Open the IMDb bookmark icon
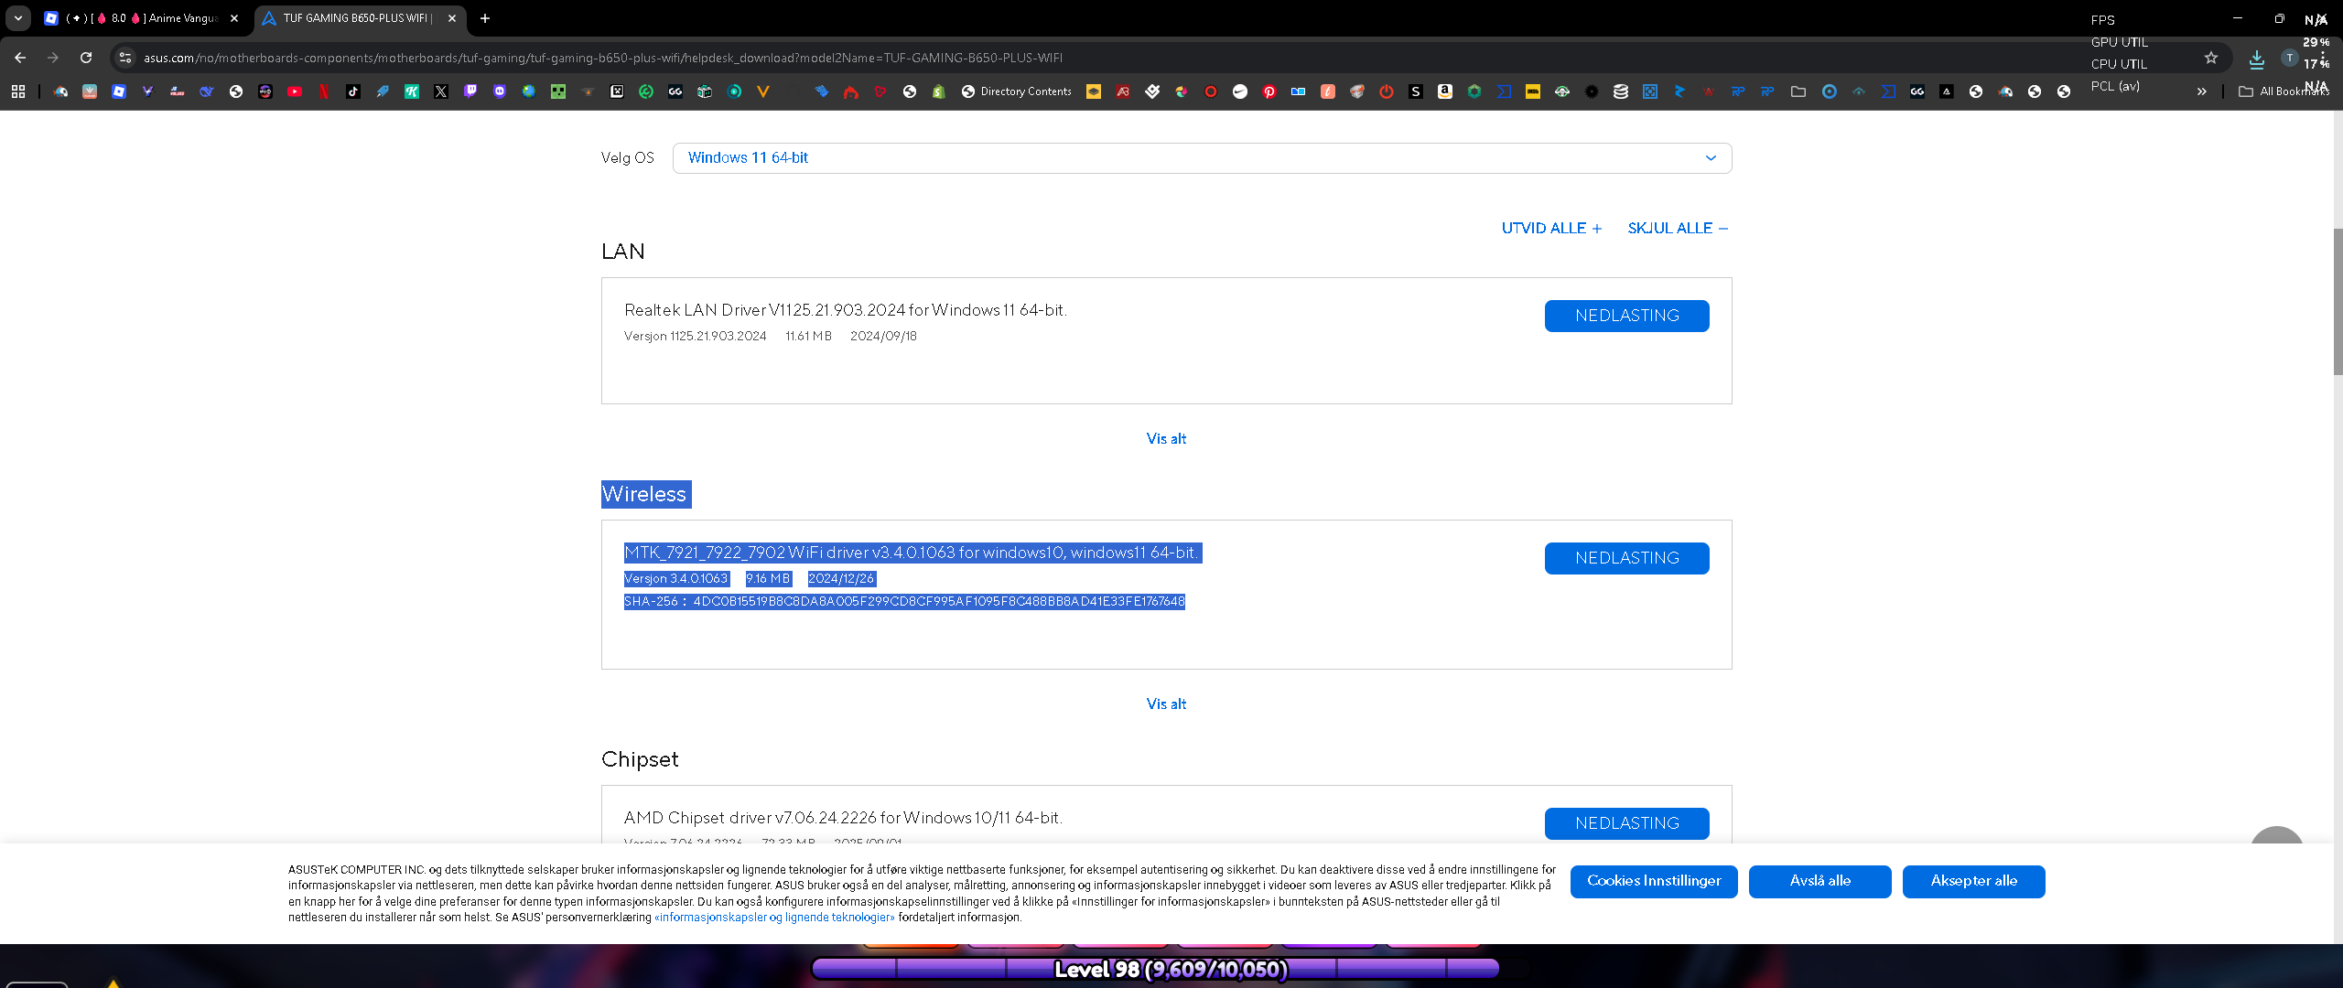Screen dimensions: 2343x988 (x=1533, y=91)
